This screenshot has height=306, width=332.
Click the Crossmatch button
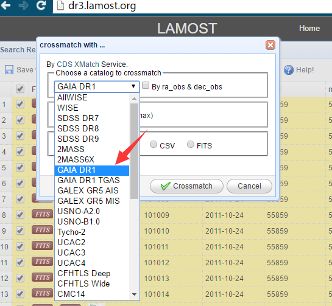point(186,186)
